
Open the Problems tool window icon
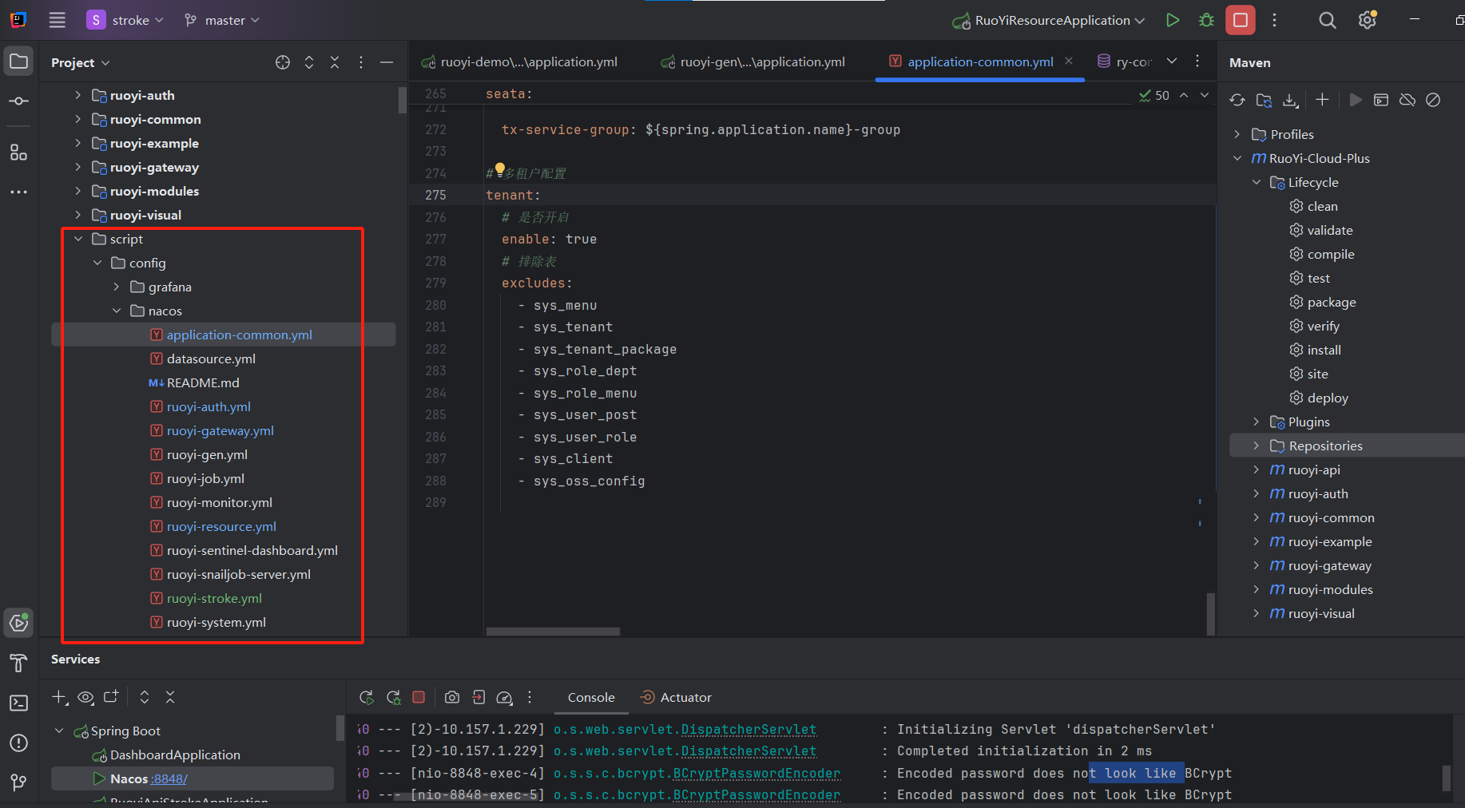(x=18, y=743)
